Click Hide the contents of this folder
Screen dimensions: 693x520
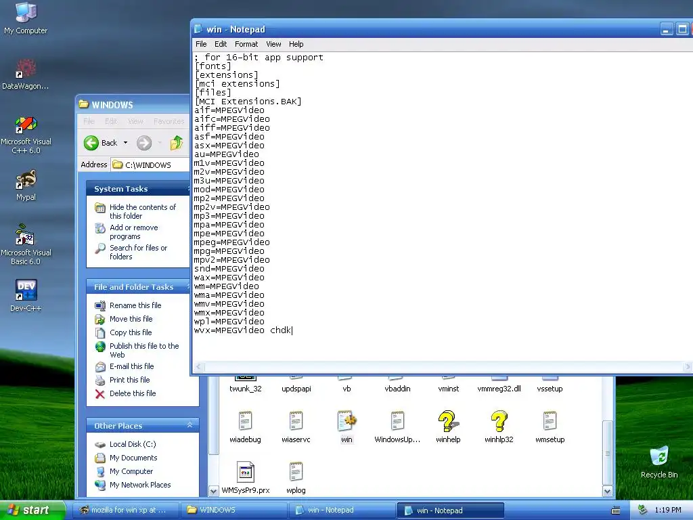pos(142,211)
